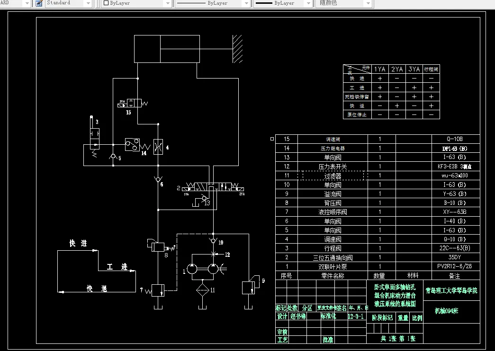
Task: Select model Q-10 (B)
Action: pyautogui.click(x=455, y=239)
